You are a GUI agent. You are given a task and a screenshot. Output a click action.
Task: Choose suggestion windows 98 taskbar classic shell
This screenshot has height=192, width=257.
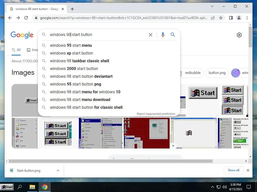109,61
